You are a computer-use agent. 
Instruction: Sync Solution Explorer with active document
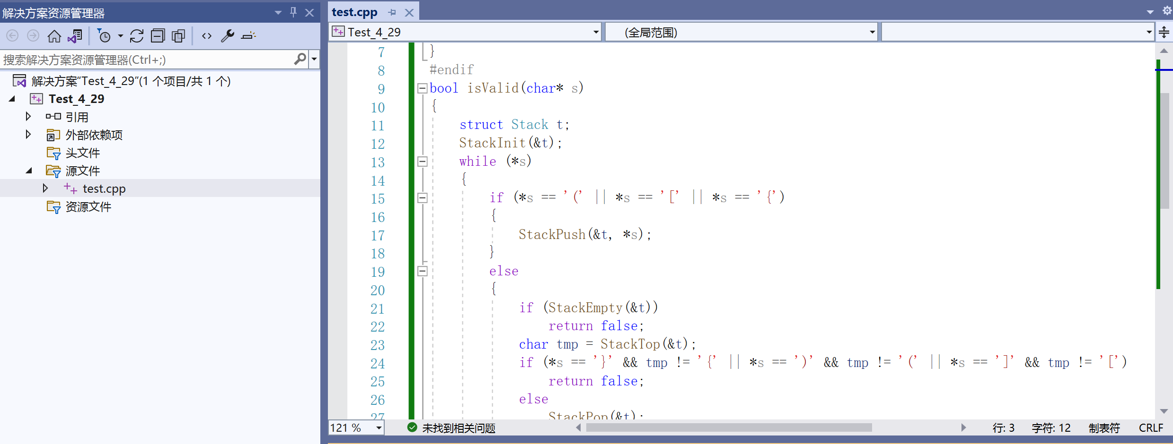pyautogui.click(x=75, y=35)
